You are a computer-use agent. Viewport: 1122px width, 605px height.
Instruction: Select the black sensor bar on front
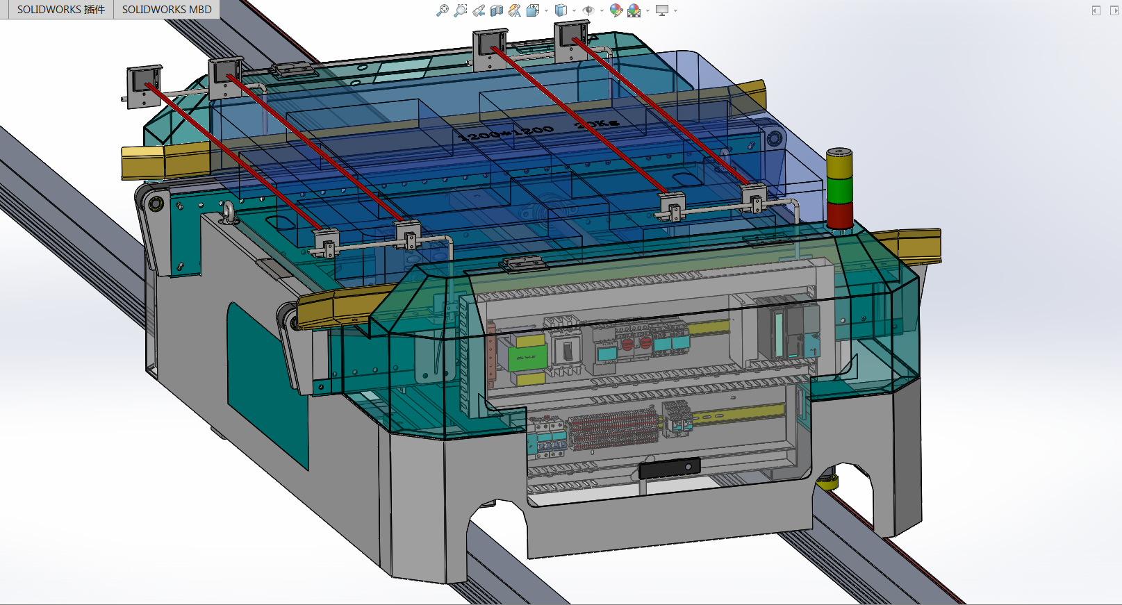(669, 469)
